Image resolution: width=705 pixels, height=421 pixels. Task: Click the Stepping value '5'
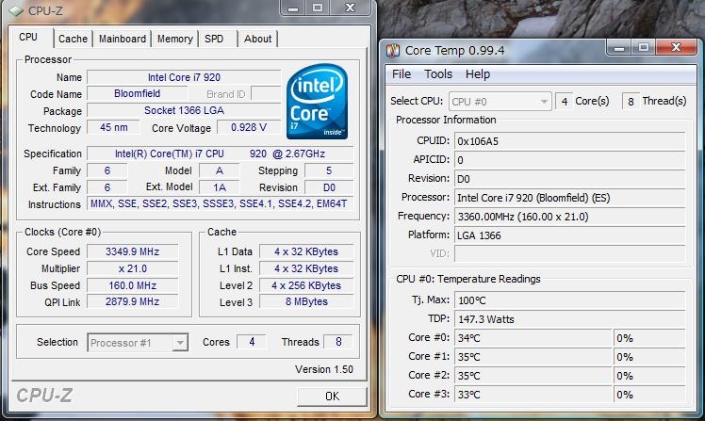pos(329,170)
